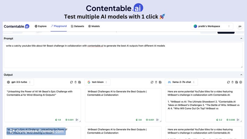247x139 pixels.
Task: Open the Models tab
Action: click(94, 26)
